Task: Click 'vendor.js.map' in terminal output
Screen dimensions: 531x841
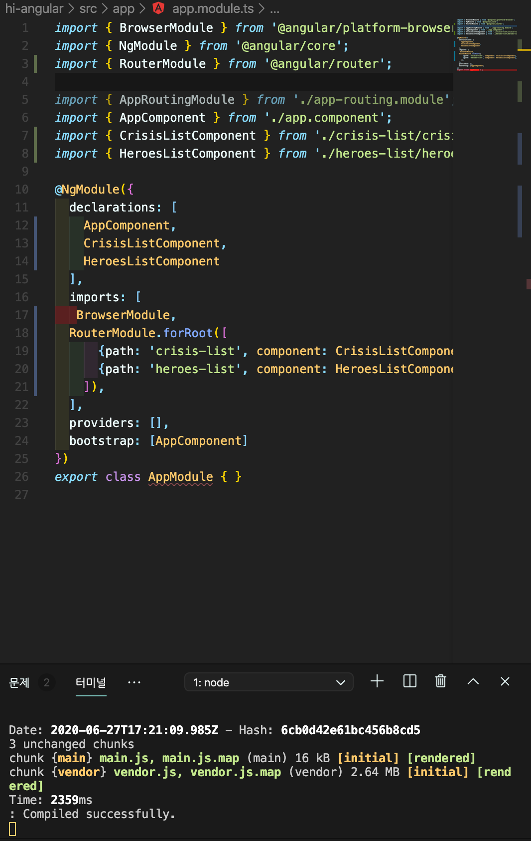Action: tap(236, 772)
